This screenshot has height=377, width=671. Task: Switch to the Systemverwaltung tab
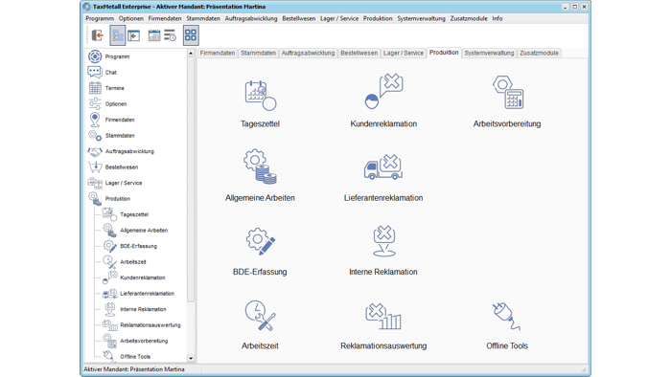[x=489, y=53]
